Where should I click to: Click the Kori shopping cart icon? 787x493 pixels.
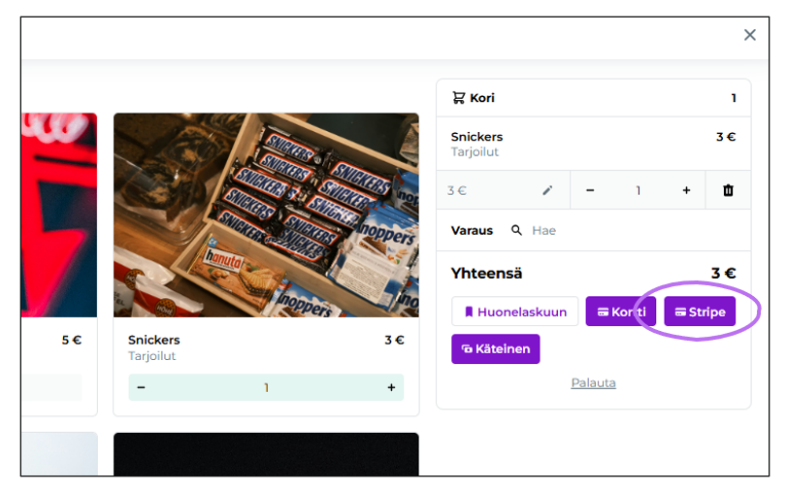click(458, 97)
